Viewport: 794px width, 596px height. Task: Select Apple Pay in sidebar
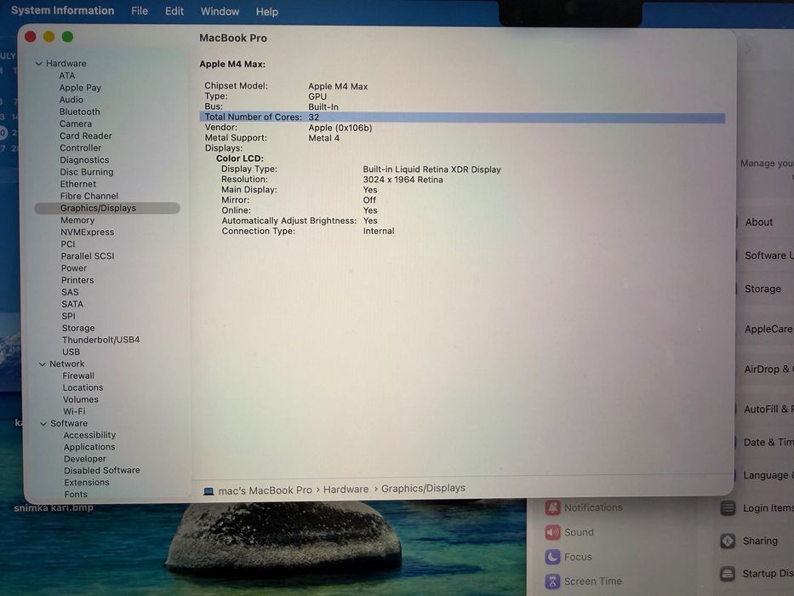click(x=80, y=88)
